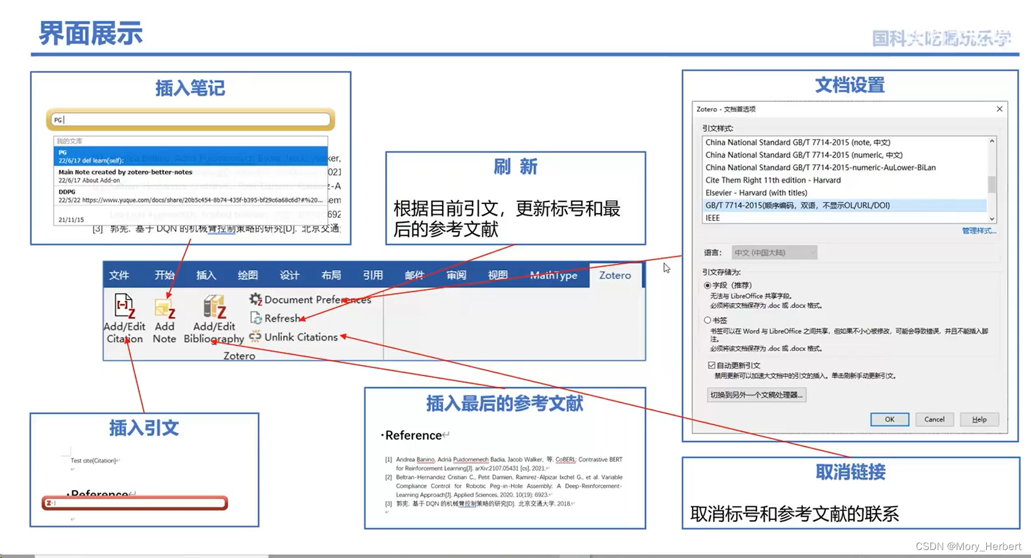
Task: Click the Unlink Citations icon
Action: tap(256, 336)
